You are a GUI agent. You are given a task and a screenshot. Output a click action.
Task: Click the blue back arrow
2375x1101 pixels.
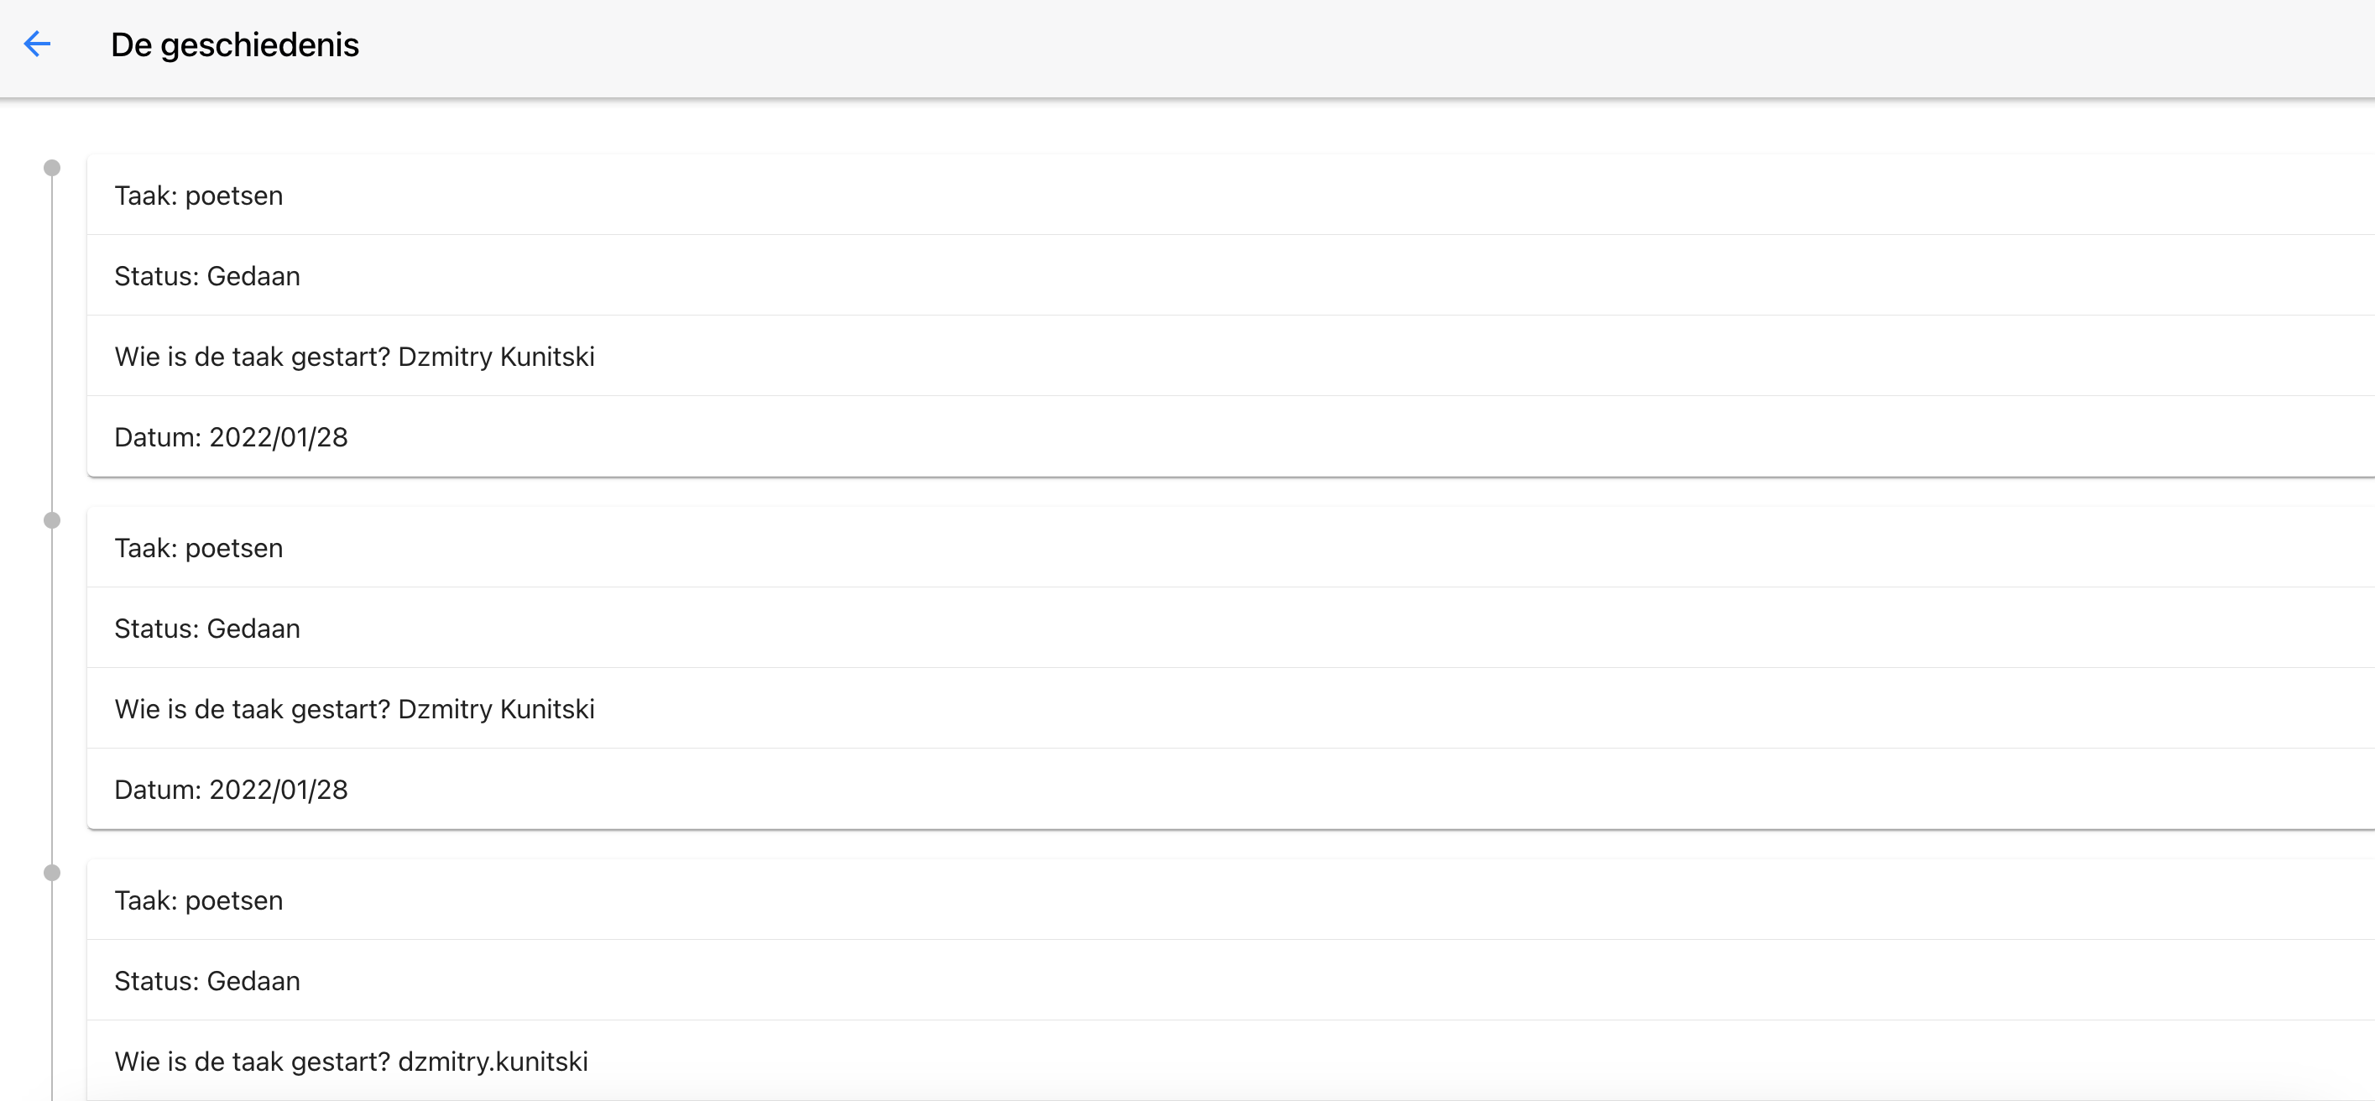(x=37, y=44)
